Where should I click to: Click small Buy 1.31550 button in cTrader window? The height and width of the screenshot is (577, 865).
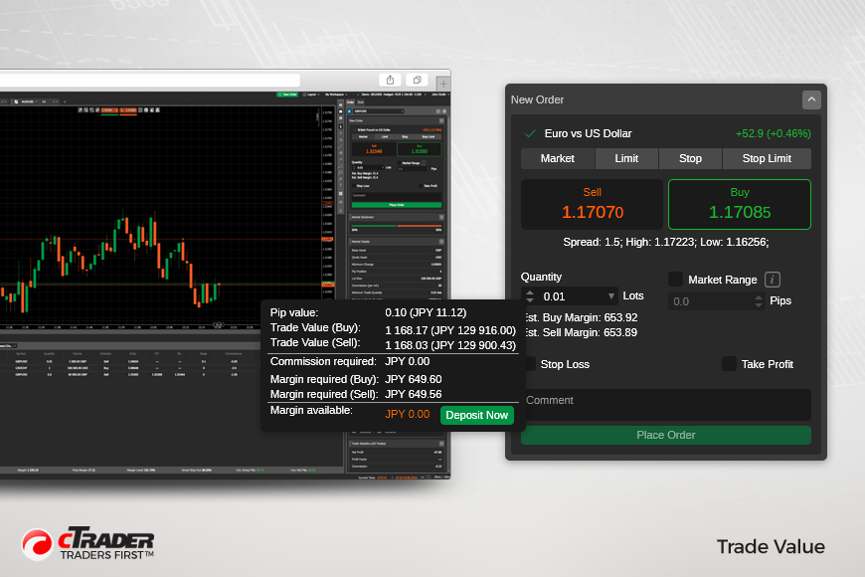coord(420,149)
